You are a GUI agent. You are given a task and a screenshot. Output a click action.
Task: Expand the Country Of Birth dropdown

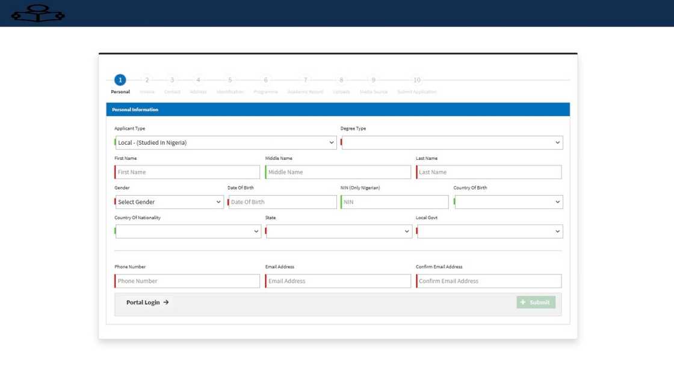(x=509, y=202)
